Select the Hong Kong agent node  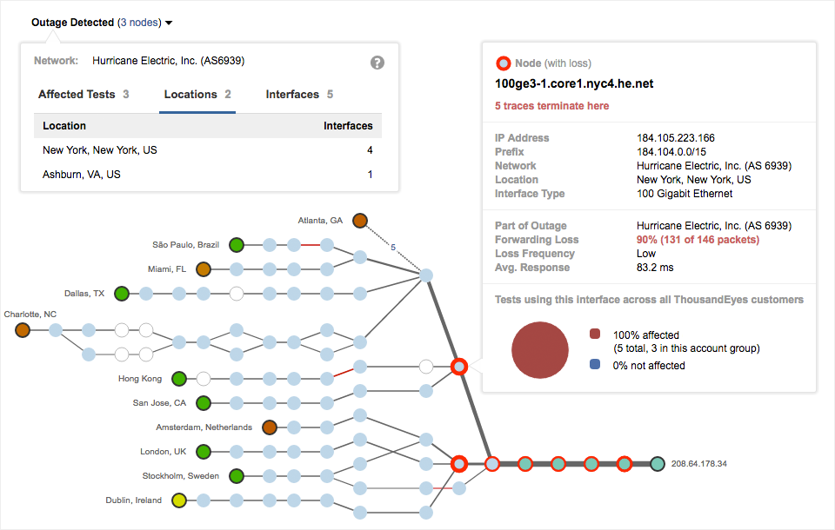point(179,379)
